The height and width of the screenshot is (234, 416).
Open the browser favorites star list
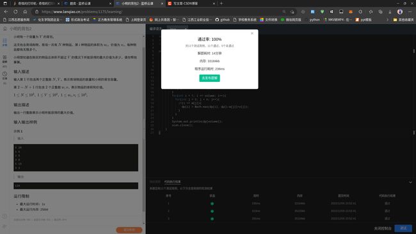[371, 12]
